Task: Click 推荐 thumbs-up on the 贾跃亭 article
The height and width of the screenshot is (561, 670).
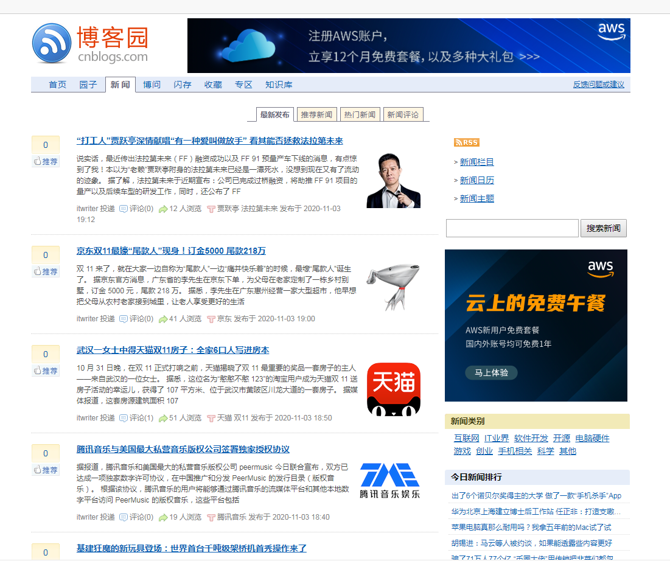Action: coord(46,162)
